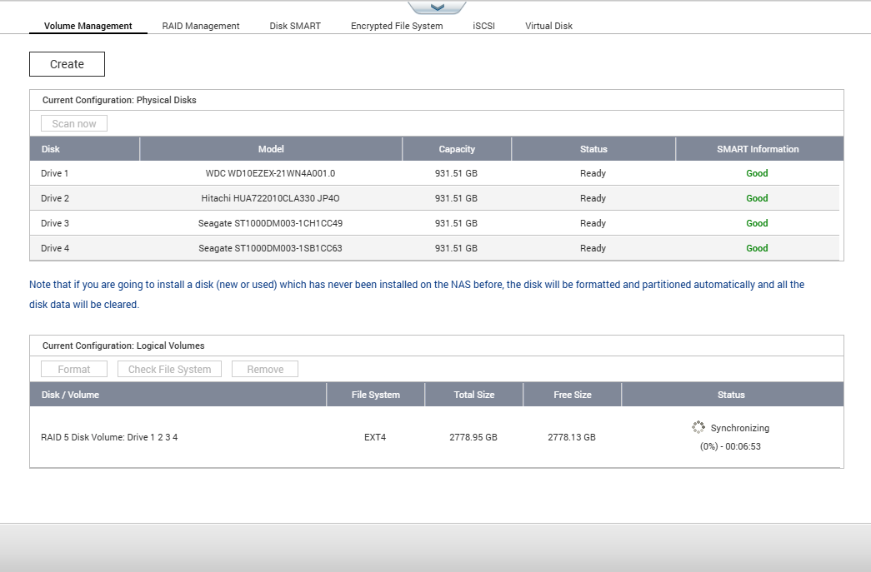Click the Format button
Image resolution: width=871 pixels, height=572 pixels.
pos(74,370)
